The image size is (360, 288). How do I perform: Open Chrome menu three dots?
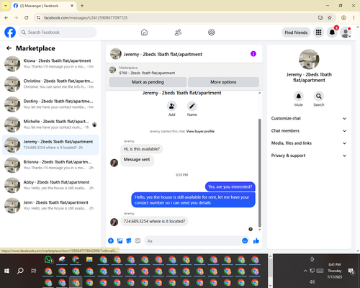[x=354, y=18]
